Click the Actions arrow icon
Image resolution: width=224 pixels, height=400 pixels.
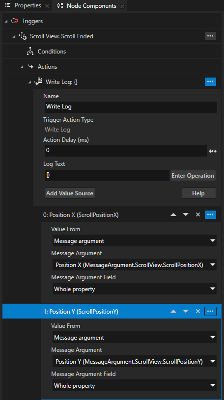coord(30,67)
